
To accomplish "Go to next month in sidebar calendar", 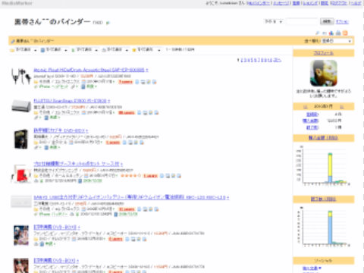I will [x=342, y=107].
